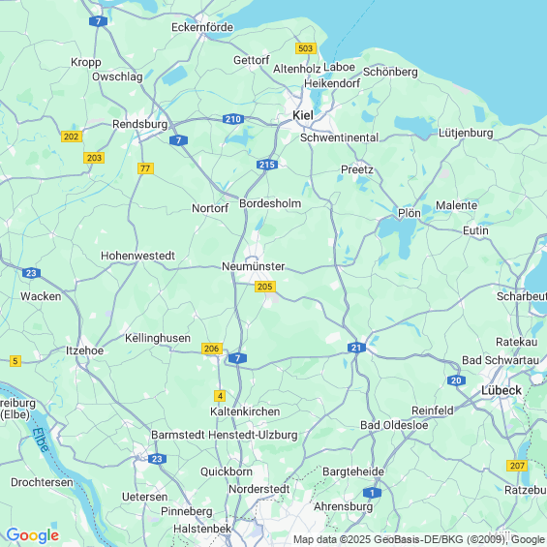Click the Elbe river label
The image size is (547, 547).
coord(41,441)
